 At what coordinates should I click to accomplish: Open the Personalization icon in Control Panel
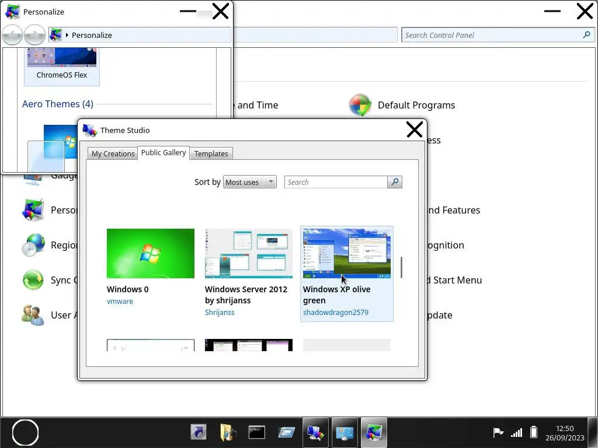click(x=33, y=210)
